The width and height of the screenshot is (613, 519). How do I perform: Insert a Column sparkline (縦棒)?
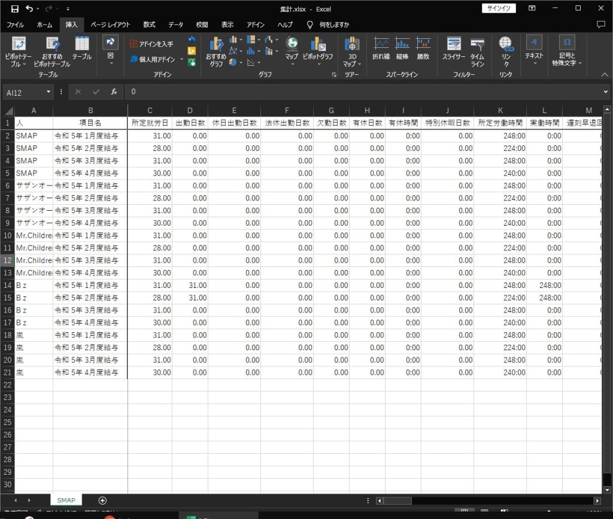point(402,49)
